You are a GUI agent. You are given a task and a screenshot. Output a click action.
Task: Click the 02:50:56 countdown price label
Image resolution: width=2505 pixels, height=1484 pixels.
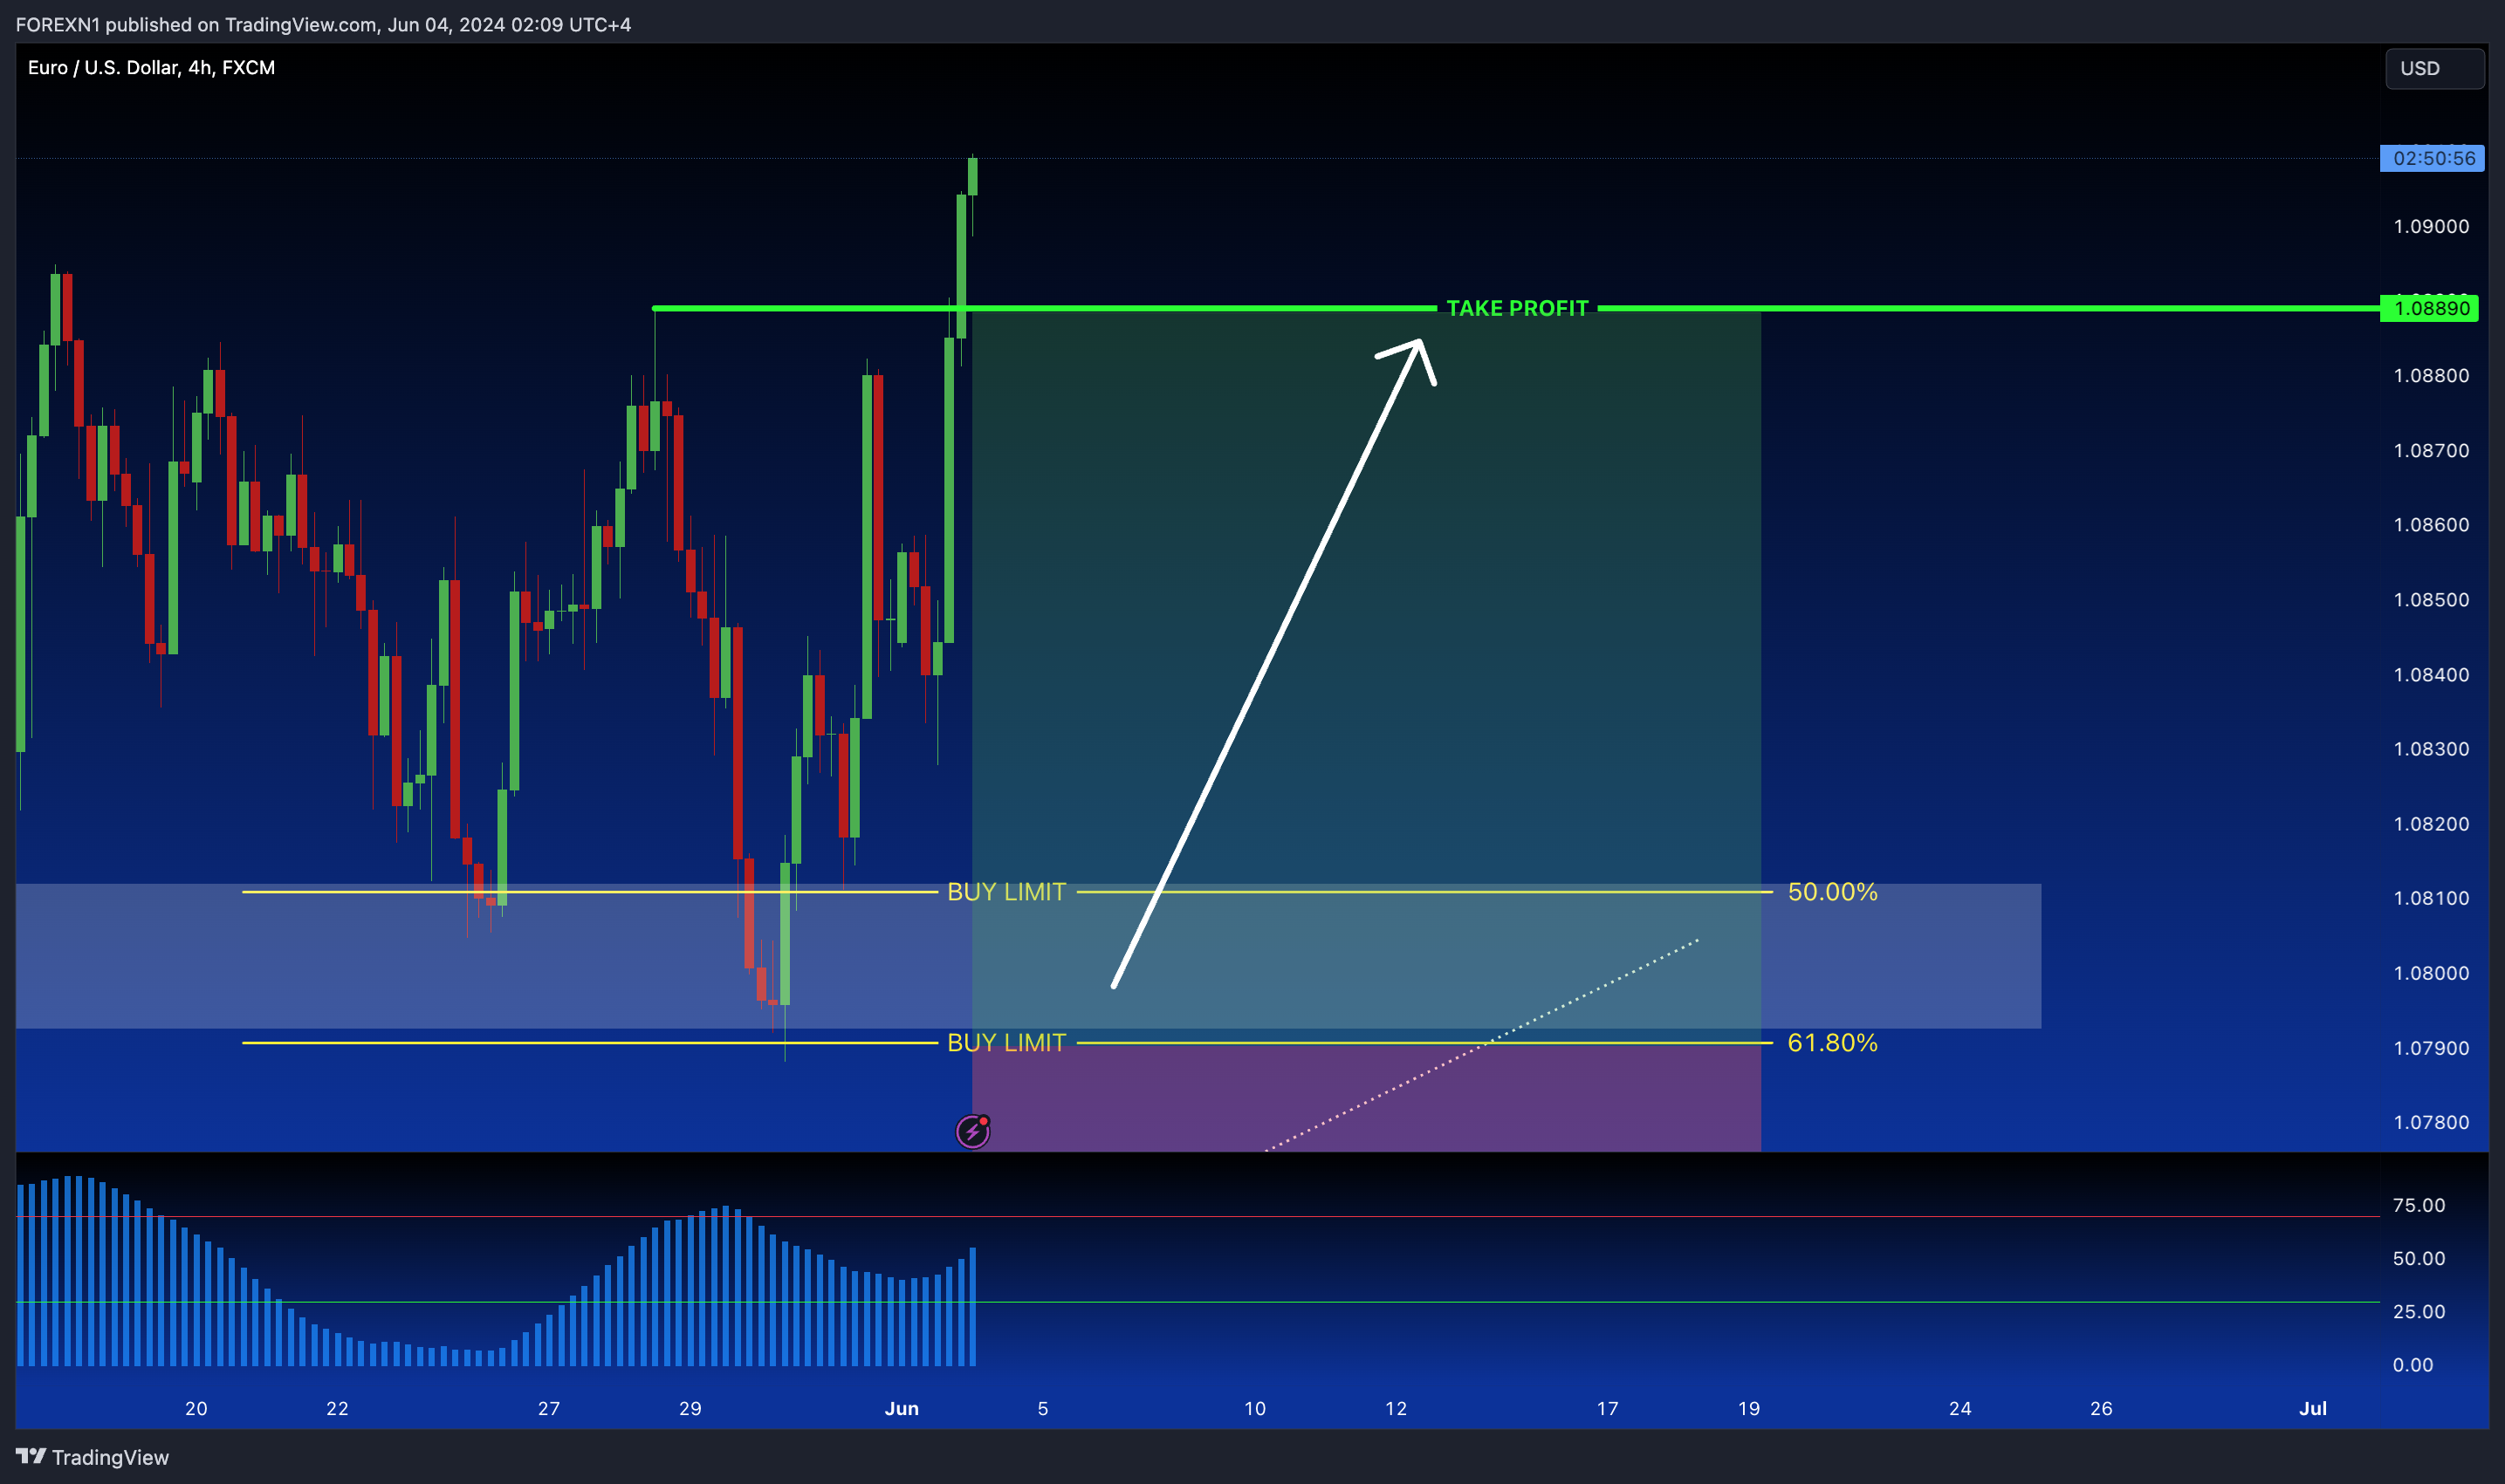pyautogui.click(x=2432, y=158)
